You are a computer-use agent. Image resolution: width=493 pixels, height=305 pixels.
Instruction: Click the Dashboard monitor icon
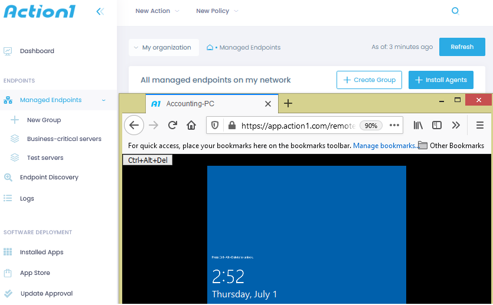pos(8,51)
